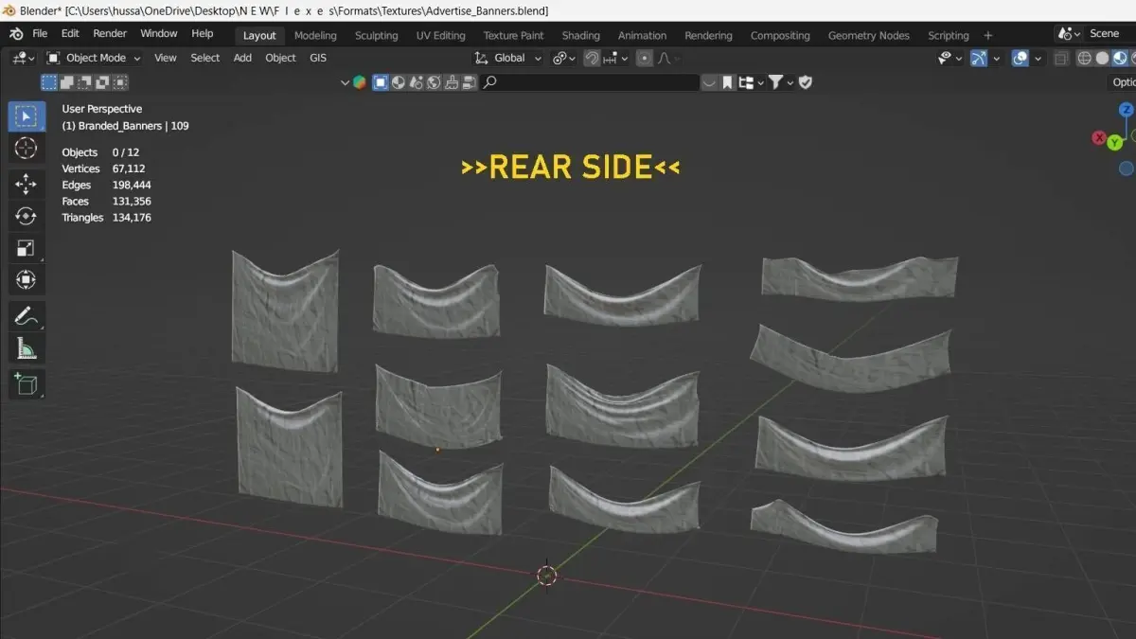Pick the Rotate tool
This screenshot has height=639, width=1136.
click(x=26, y=216)
